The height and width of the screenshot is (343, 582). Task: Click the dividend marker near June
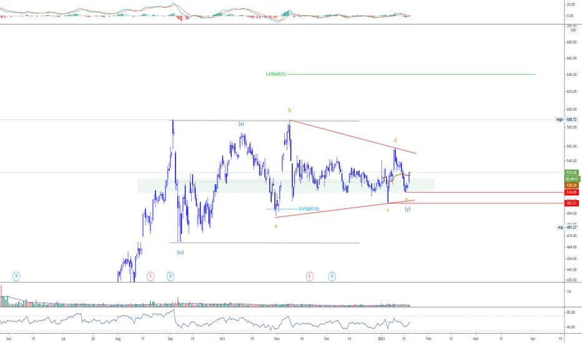coord(16,276)
